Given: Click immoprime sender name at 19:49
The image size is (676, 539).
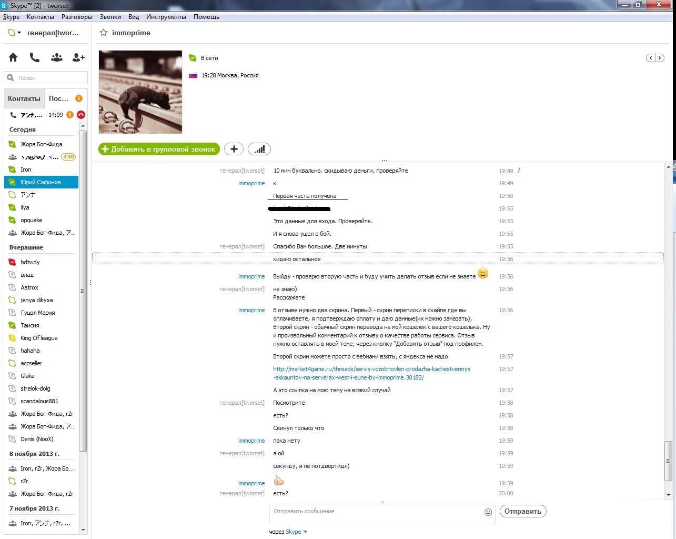Looking at the screenshot, I should tap(251, 183).
